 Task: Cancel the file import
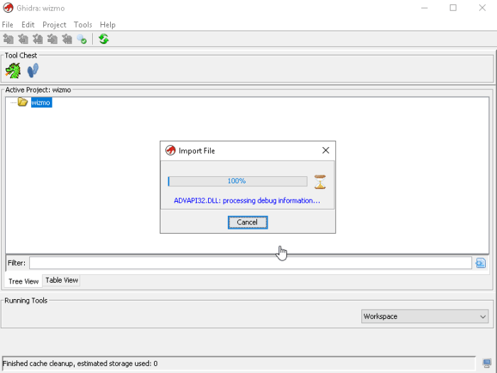(x=248, y=222)
